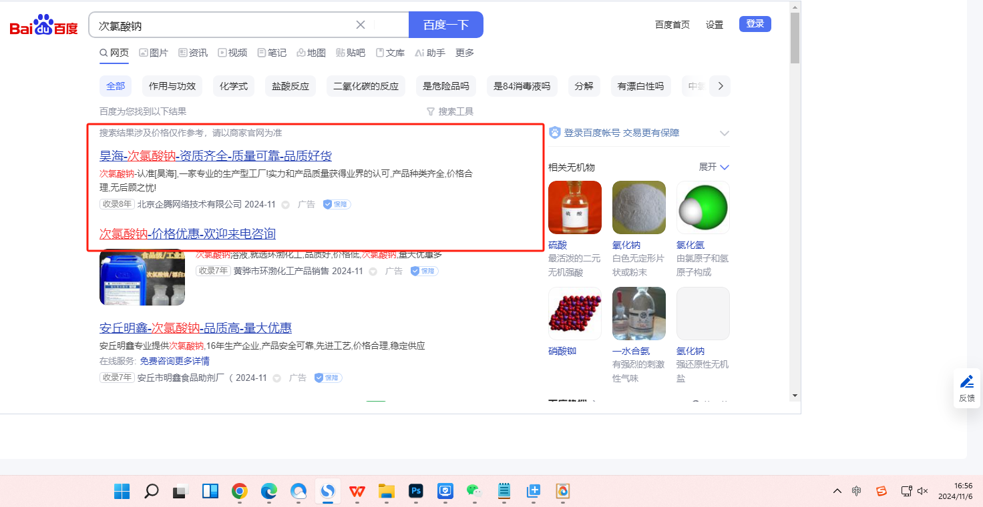Switch to the 资讯 tab
Image resolution: width=983 pixels, height=507 pixels.
pos(193,53)
